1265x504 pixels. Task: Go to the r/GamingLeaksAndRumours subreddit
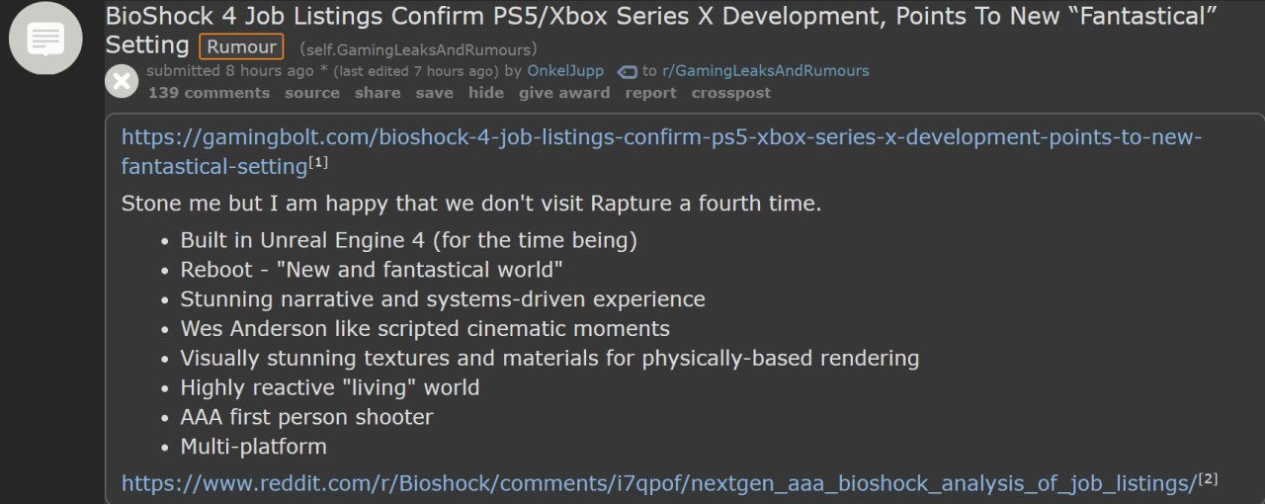764,71
